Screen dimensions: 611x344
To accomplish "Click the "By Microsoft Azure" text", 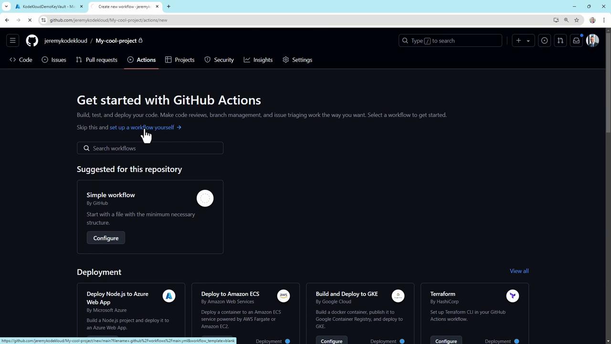I will pyautogui.click(x=106, y=310).
